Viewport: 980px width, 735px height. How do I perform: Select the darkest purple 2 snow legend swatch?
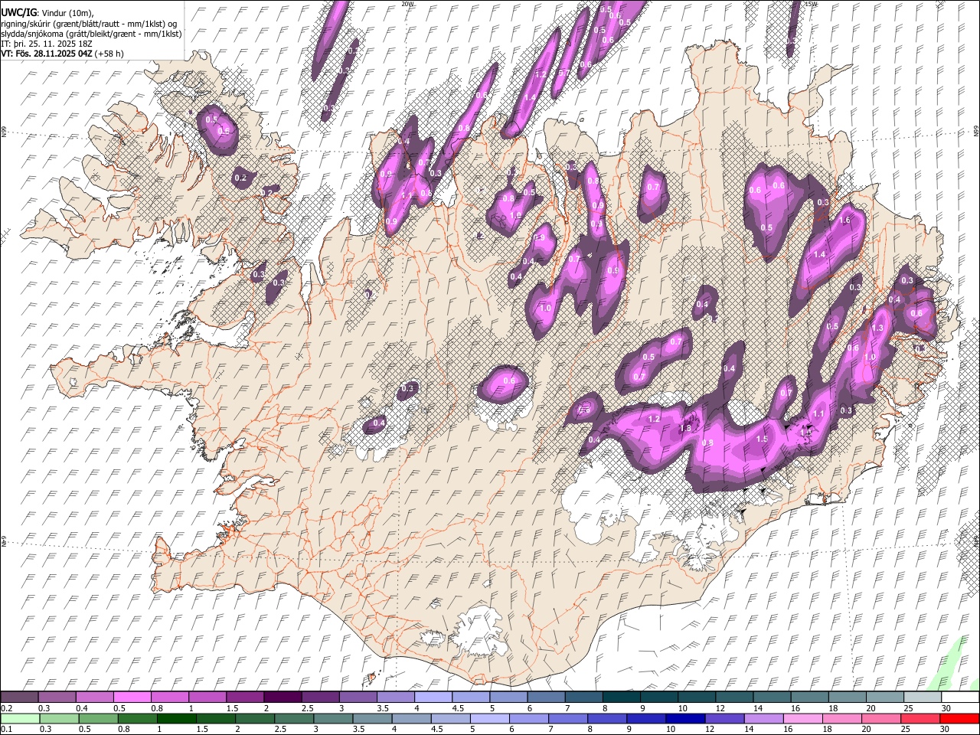pyautogui.click(x=283, y=697)
